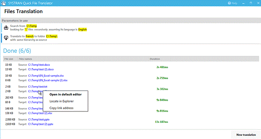Select the 9s 840ms duration value
This screenshot has height=139, width=261.
point(162,100)
